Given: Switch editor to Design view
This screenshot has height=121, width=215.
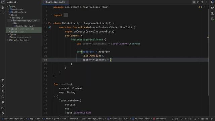Looking at the screenshot, I should pos(202,2).
